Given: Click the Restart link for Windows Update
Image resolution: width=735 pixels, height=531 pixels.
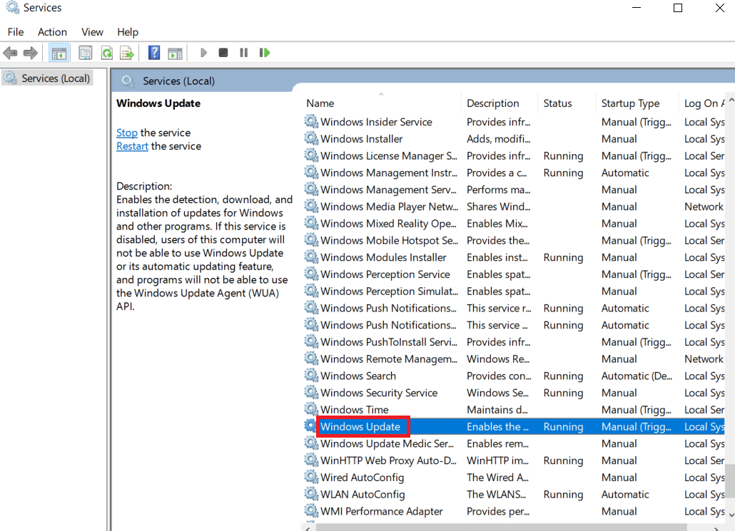Looking at the screenshot, I should pos(132,145).
